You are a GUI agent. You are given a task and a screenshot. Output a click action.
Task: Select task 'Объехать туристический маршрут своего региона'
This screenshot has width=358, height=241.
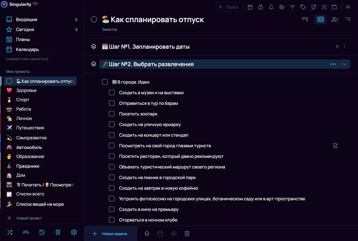pos(172,167)
